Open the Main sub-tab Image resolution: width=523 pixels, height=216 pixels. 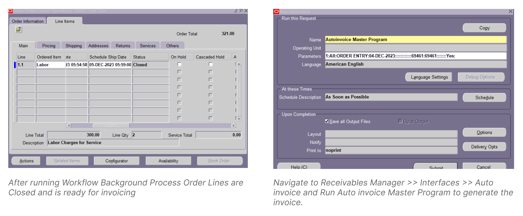coord(23,45)
